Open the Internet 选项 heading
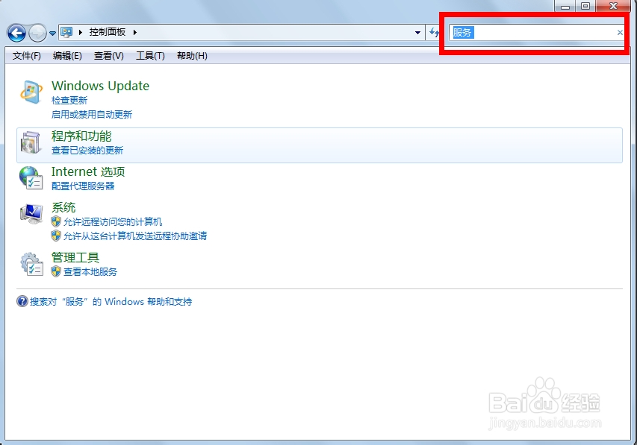The width and height of the screenshot is (637, 445). (88, 171)
